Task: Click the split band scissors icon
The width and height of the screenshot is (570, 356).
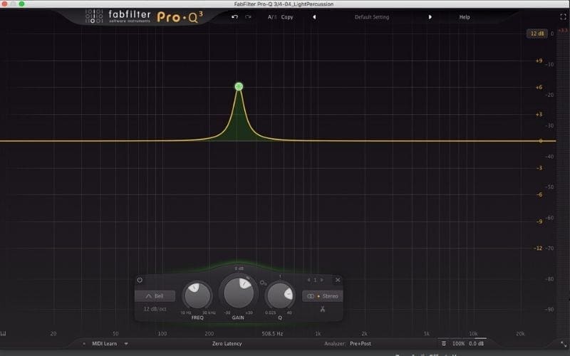Action: click(323, 309)
